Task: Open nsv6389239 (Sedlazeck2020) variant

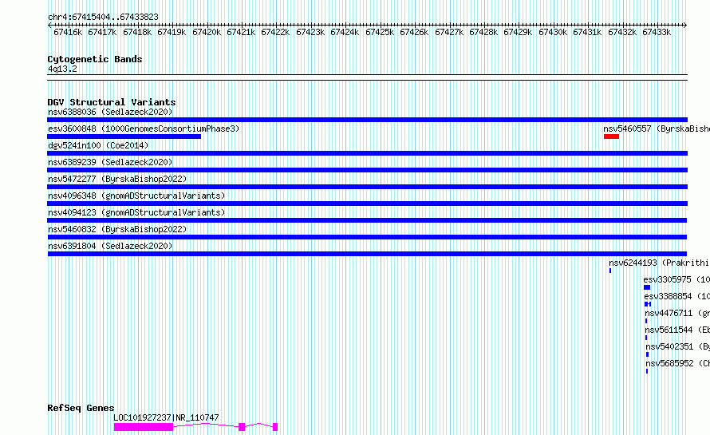Action: [110, 162]
